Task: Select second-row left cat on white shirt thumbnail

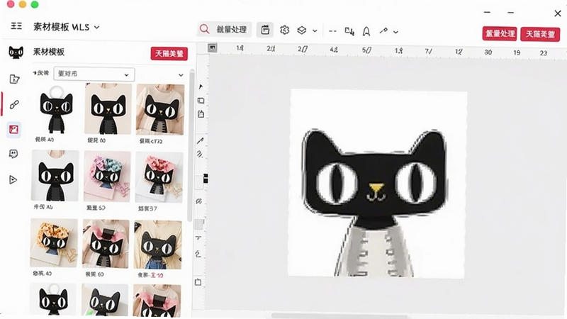Action: 55,176
